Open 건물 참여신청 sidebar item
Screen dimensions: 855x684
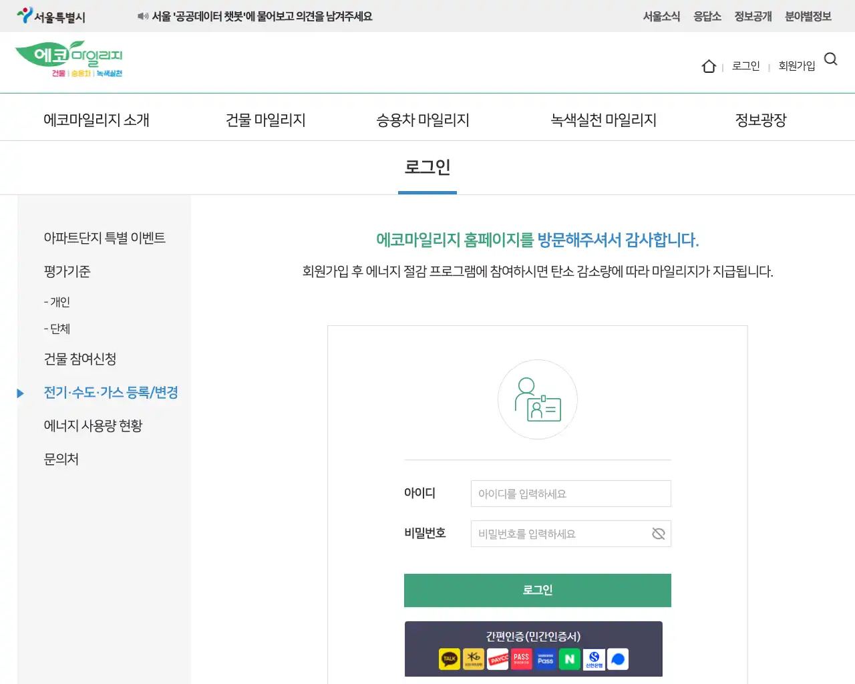pos(80,359)
